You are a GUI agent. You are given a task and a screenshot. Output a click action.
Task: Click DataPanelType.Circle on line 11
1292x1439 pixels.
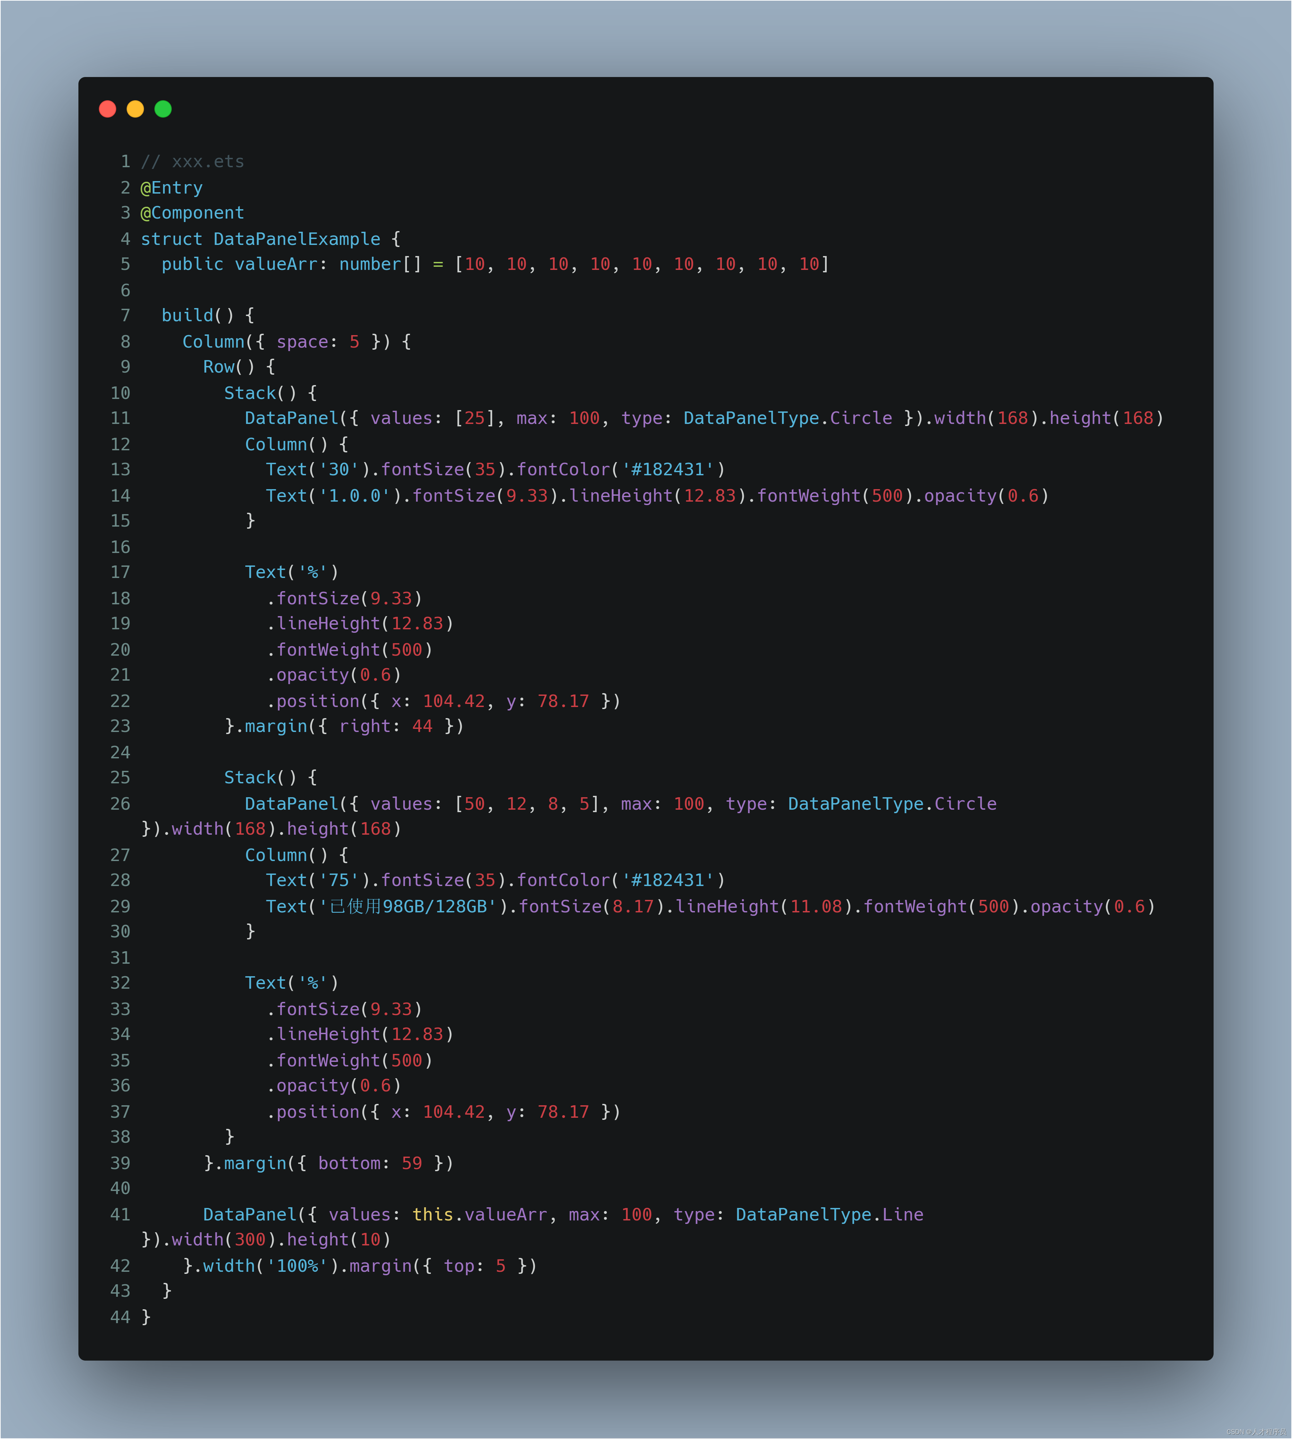787,418
